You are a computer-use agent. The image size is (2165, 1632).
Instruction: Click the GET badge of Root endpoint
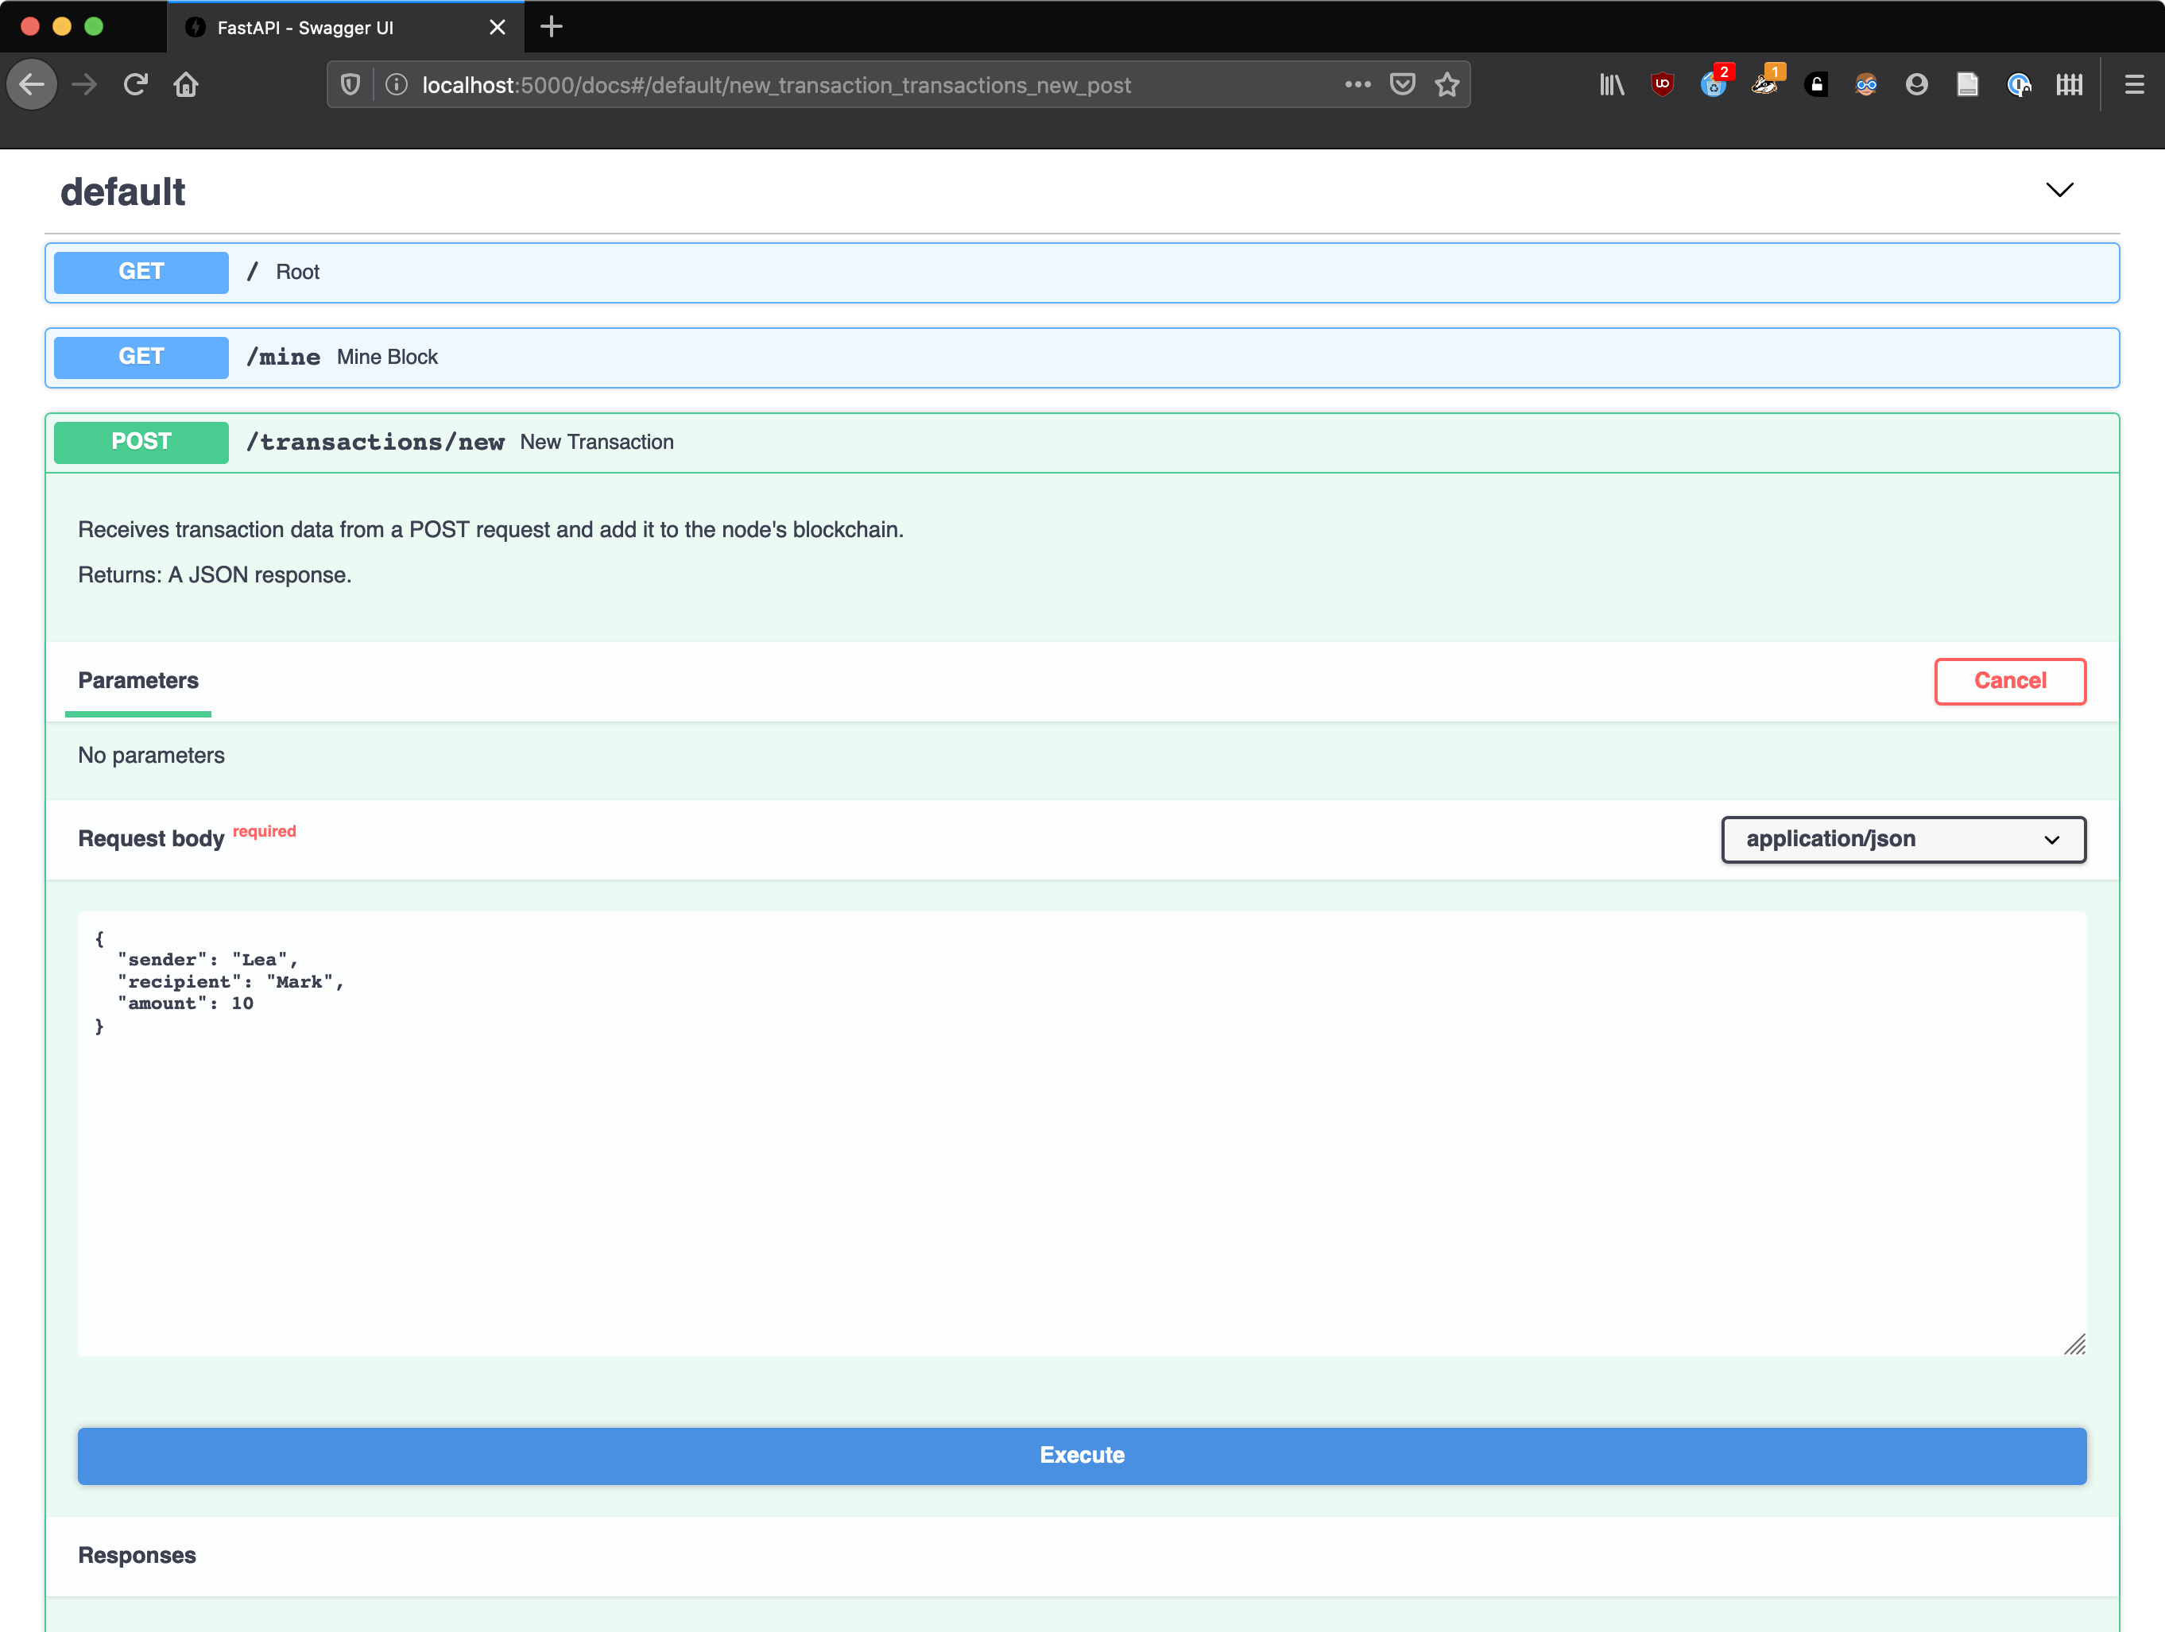(141, 272)
